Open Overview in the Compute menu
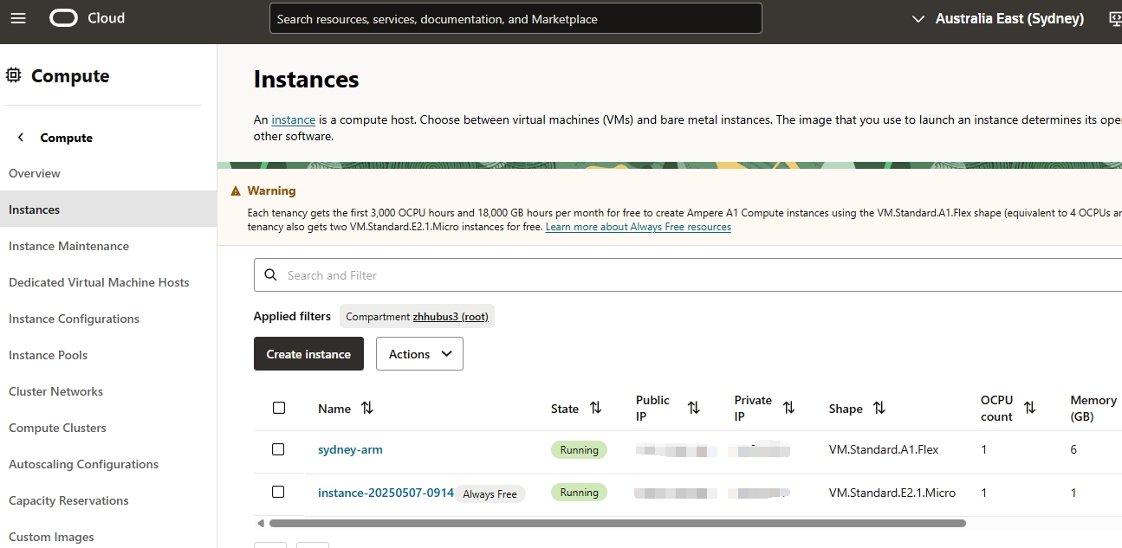Viewport: 1122px width, 548px height. pyautogui.click(x=35, y=173)
